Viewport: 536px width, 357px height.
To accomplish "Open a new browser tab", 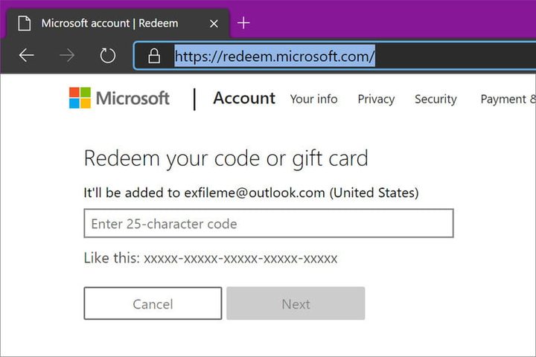I will coord(243,23).
